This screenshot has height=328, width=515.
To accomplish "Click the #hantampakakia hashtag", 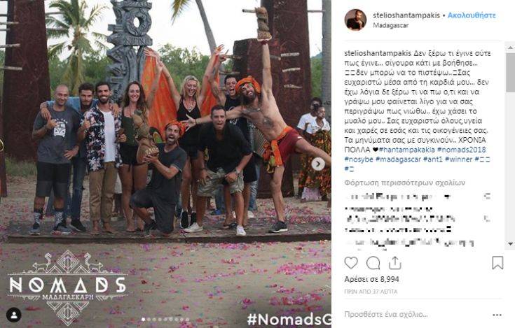I will pos(406,150).
